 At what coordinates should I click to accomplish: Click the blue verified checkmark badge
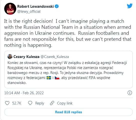(x=57, y=6)
